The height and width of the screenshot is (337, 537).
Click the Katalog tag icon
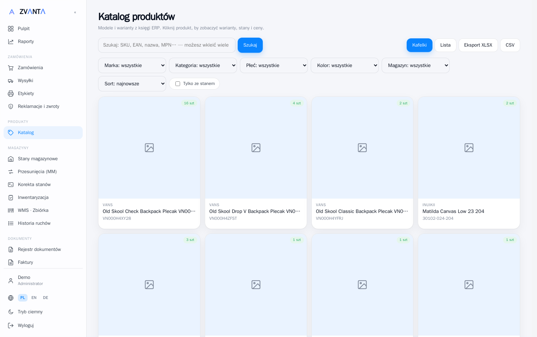11,133
